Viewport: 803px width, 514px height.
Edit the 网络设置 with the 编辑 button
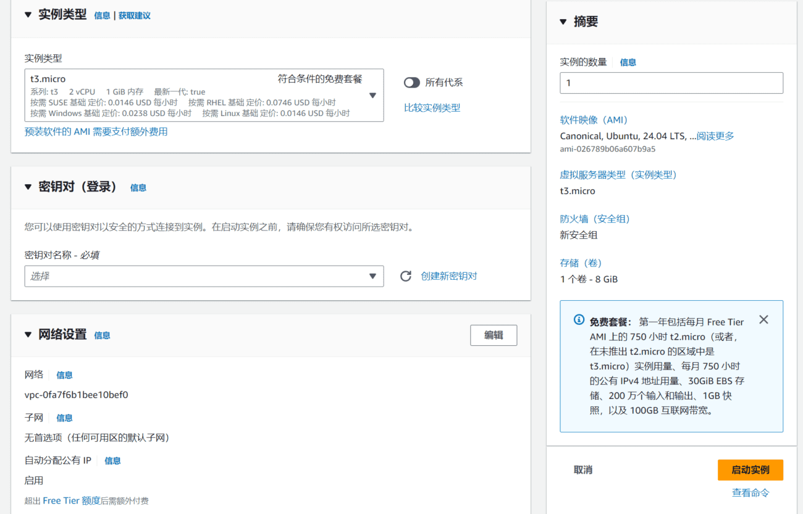[494, 335]
